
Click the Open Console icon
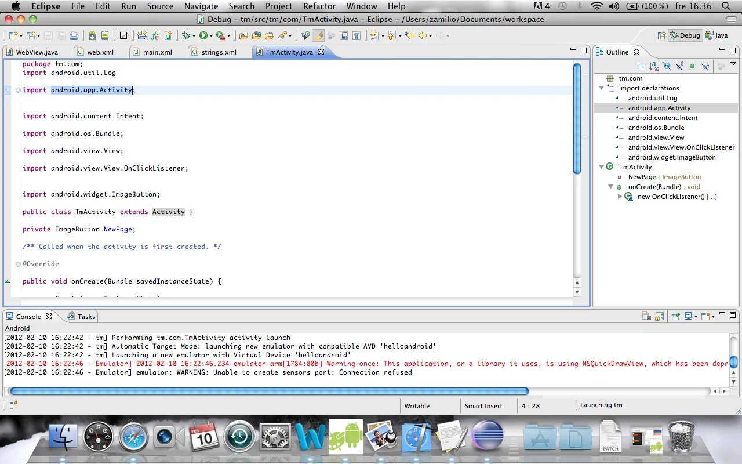pyautogui.click(x=706, y=316)
